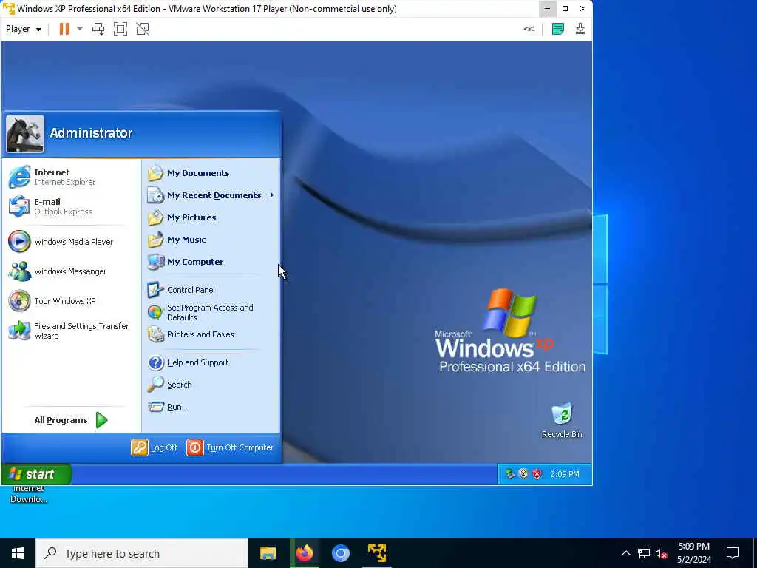Click the host network tray icon
Image resolution: width=757 pixels, height=568 pixels.
pyautogui.click(x=644, y=553)
